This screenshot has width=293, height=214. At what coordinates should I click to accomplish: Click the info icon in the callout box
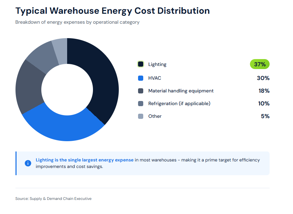[28, 163]
